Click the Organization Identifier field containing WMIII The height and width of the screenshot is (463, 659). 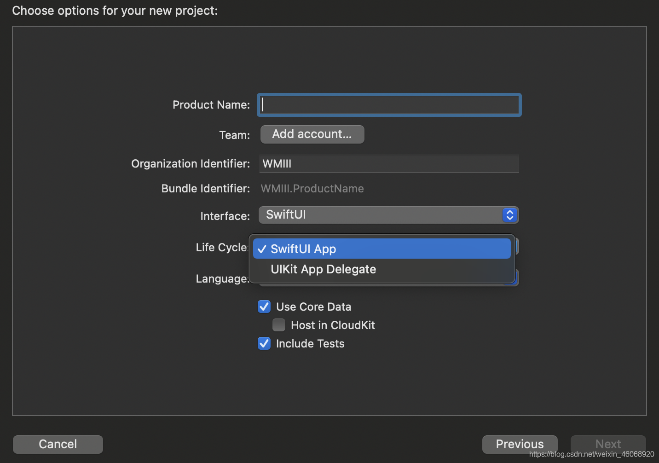[x=389, y=164]
